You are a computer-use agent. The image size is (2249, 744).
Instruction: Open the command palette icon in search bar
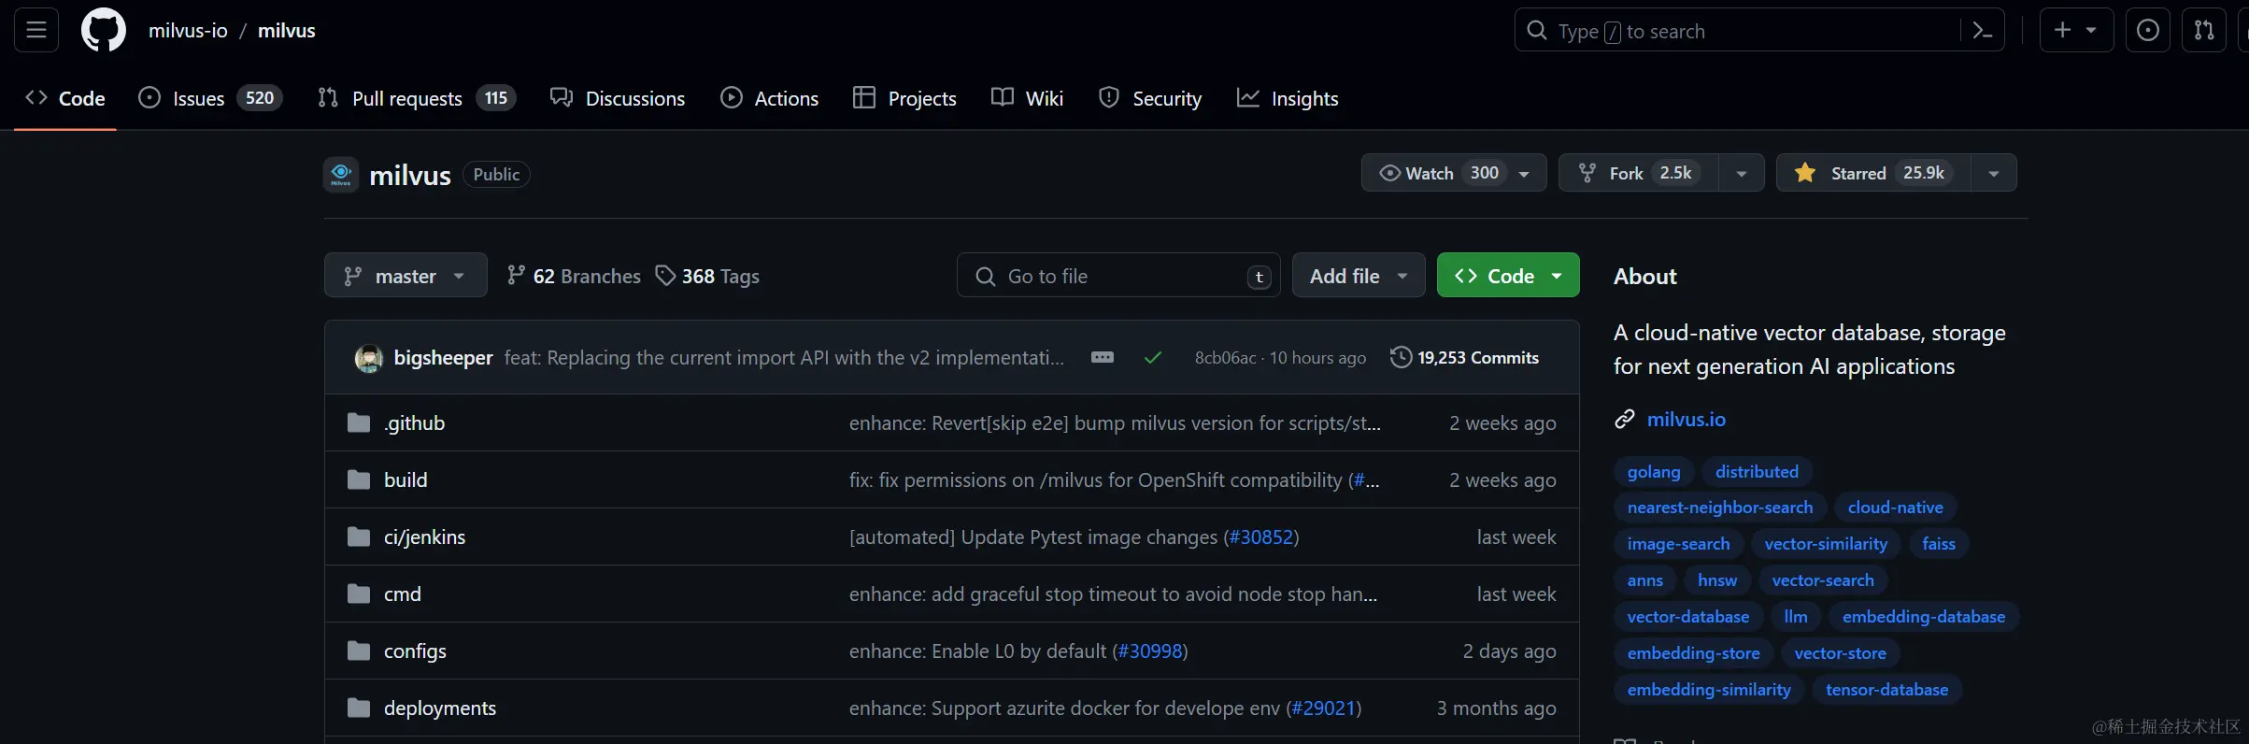tap(1982, 31)
